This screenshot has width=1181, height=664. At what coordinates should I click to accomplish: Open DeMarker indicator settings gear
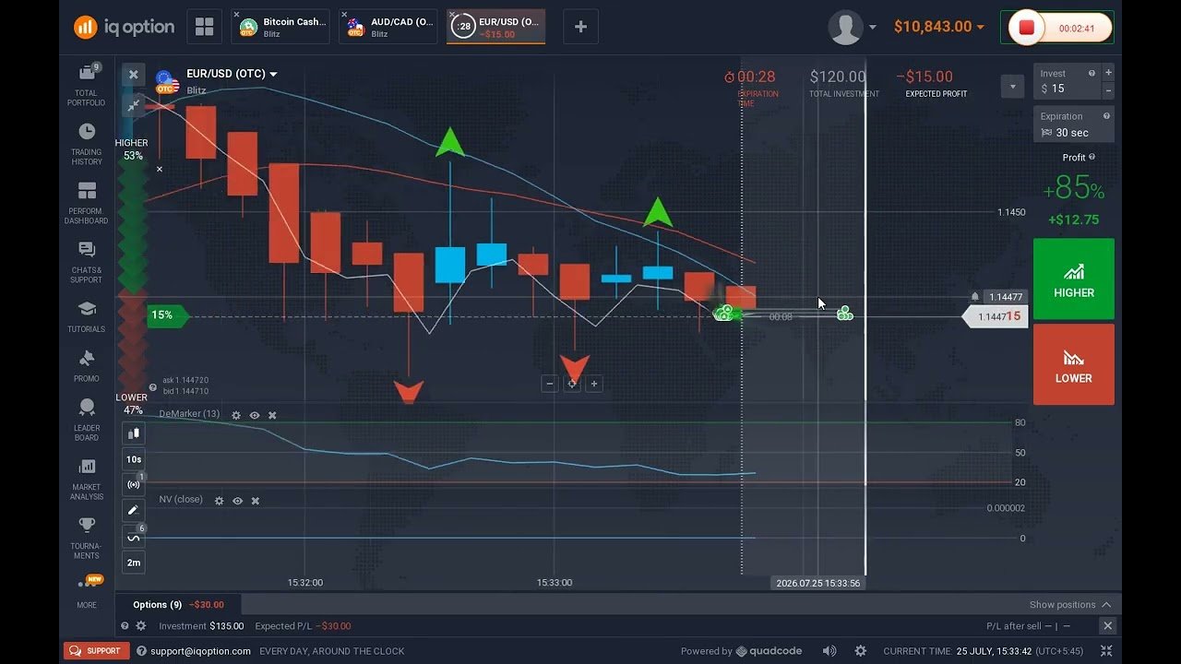(x=236, y=416)
